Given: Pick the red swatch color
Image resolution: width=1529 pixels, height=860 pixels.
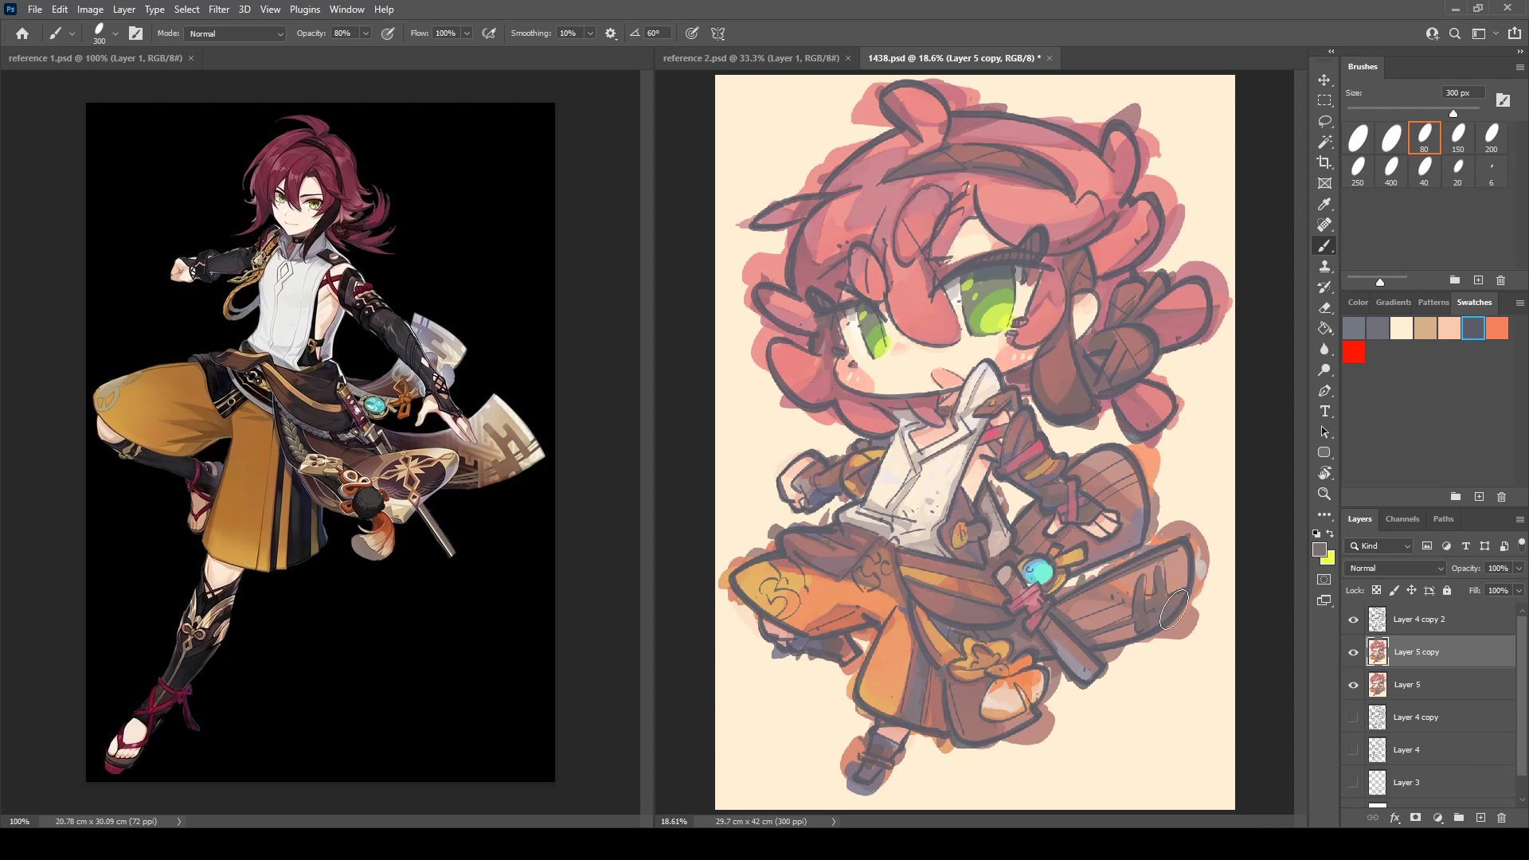Looking at the screenshot, I should point(1354,352).
